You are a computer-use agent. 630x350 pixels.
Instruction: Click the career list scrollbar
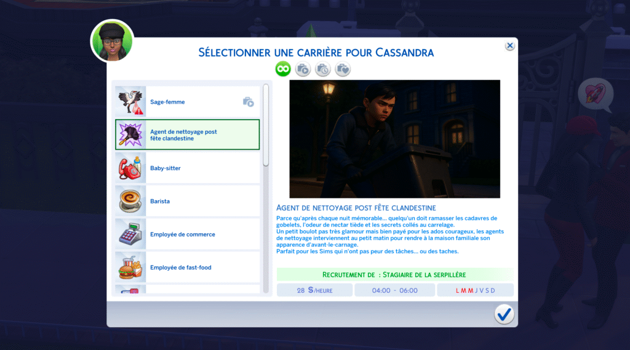(x=266, y=125)
